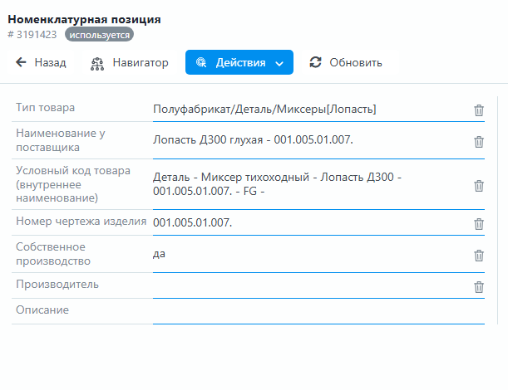Refresh the page with Обновить
508x390 pixels.
point(345,62)
